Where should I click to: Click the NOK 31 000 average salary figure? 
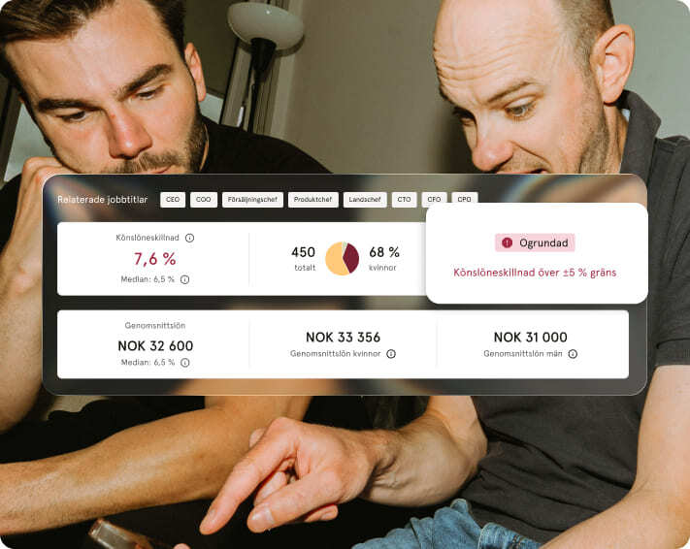[530, 338]
